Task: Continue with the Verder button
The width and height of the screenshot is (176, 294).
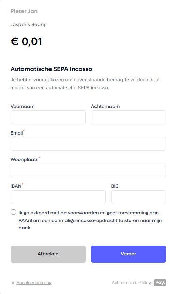Action: coord(129,254)
